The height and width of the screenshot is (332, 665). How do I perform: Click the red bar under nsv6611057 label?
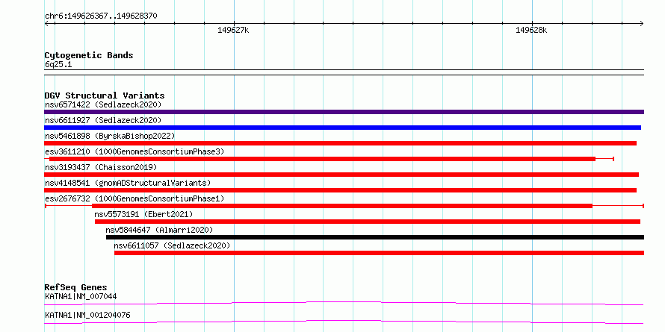pyautogui.click(x=379, y=253)
